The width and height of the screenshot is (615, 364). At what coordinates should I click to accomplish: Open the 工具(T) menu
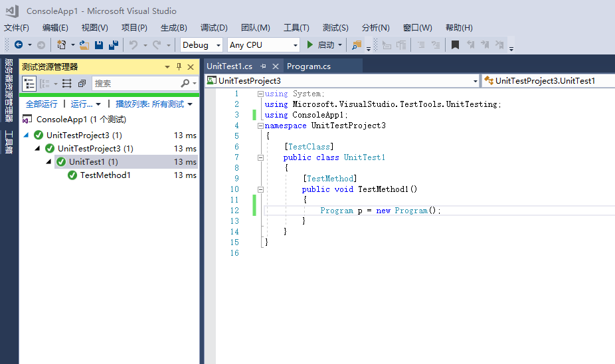pos(296,28)
